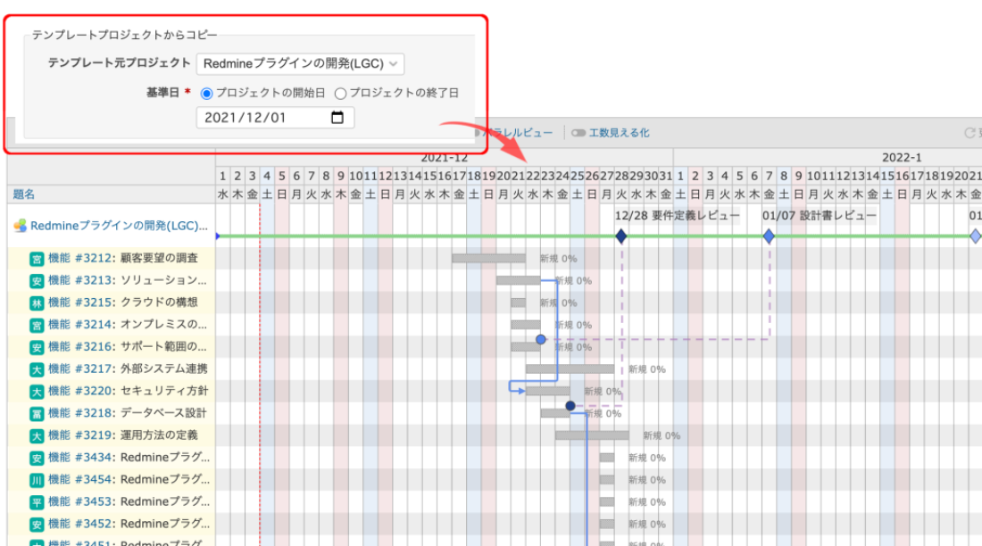Click the 01/07 設計書レビュー label

[820, 215]
